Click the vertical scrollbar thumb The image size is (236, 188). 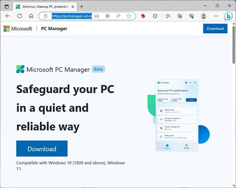[234, 45]
